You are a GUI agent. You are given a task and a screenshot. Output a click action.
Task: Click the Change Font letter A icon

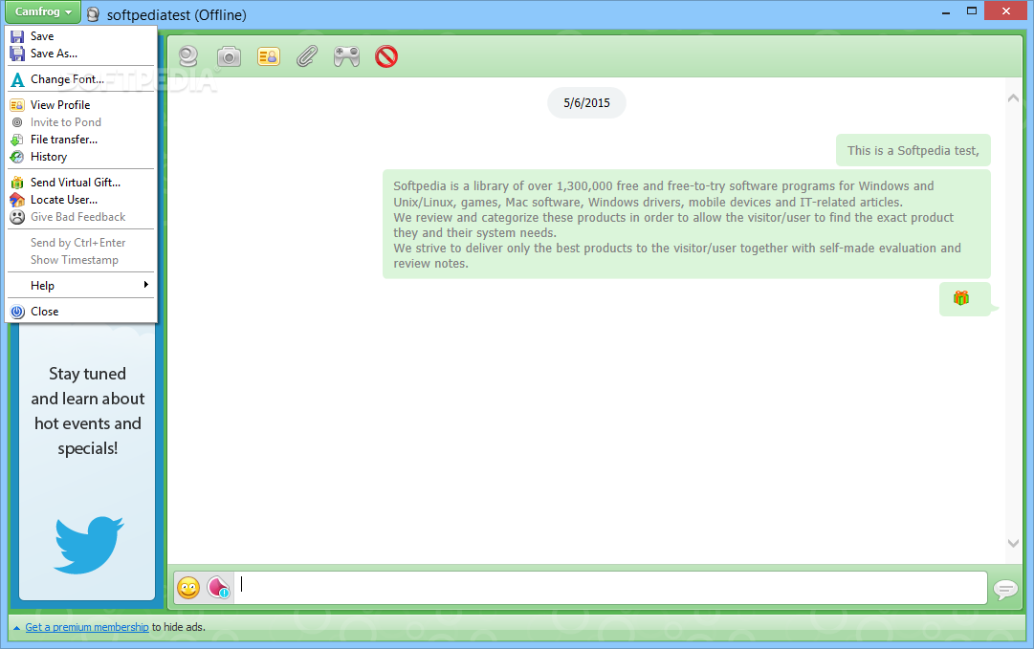coord(17,79)
